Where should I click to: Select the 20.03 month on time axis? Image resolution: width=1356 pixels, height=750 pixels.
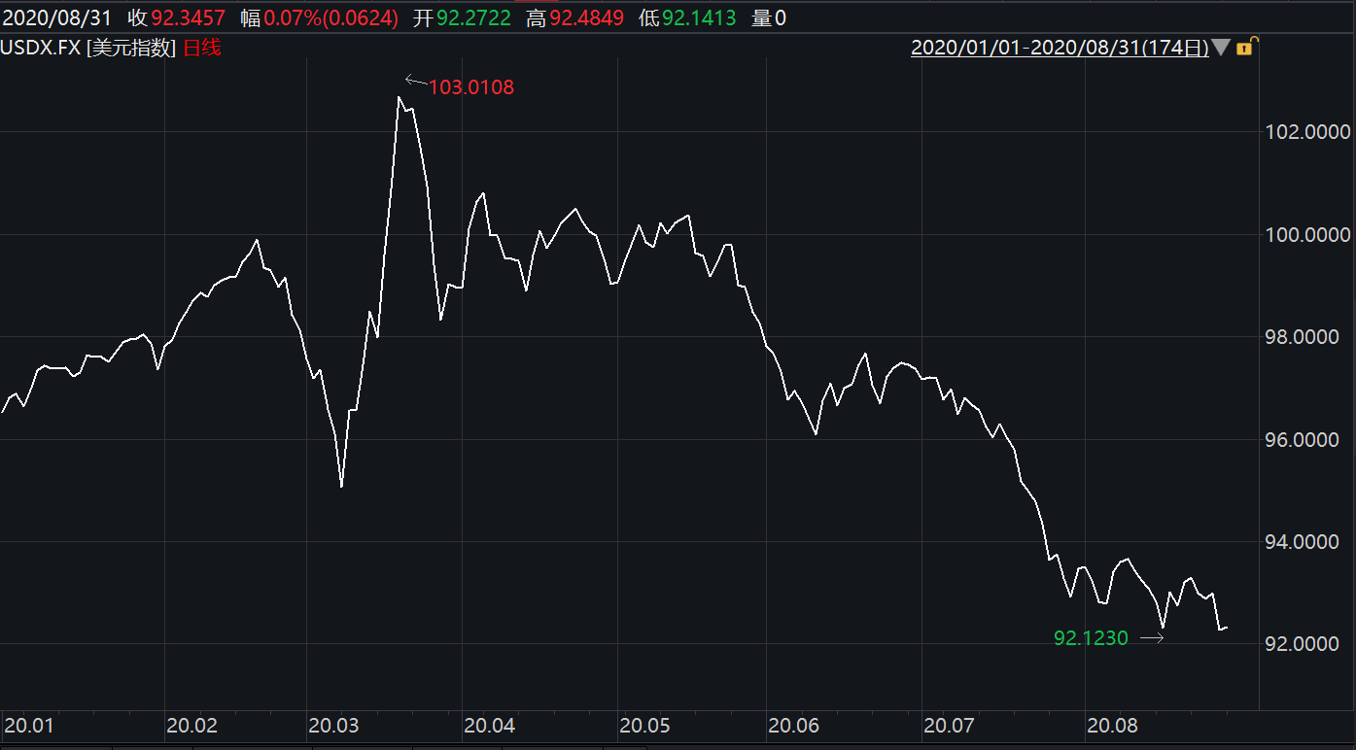[x=333, y=725]
